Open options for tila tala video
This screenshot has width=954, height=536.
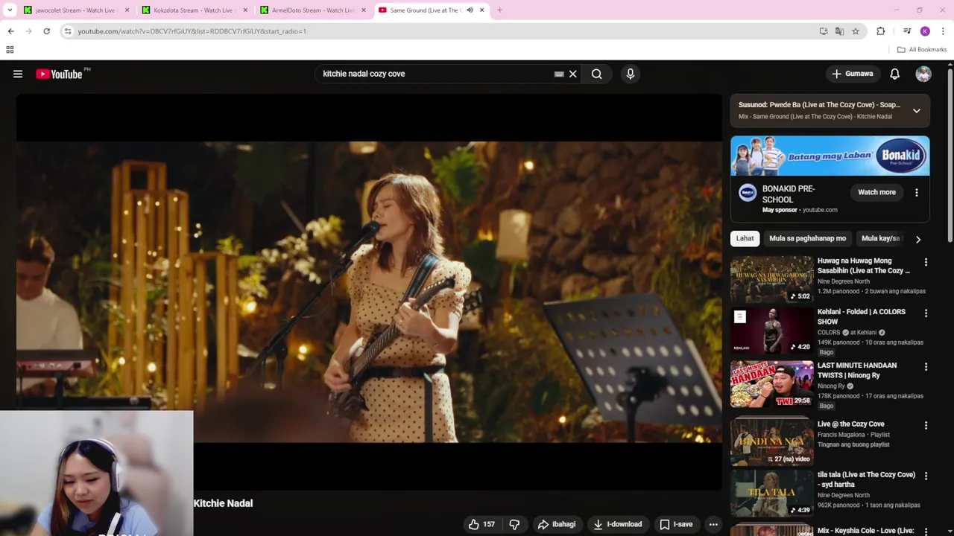tap(926, 476)
